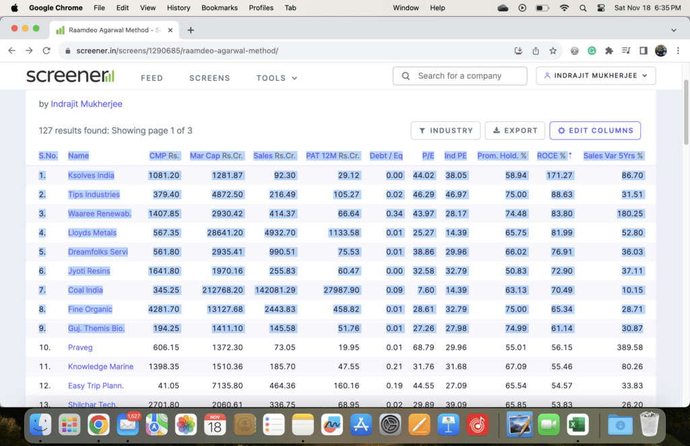This screenshot has height=446, width=690.
Task: Open Lloyds Metals company link
Action: (92, 232)
